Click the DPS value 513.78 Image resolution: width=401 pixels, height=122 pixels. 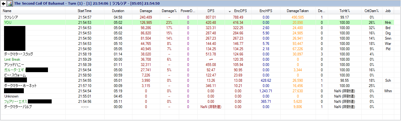point(211,54)
